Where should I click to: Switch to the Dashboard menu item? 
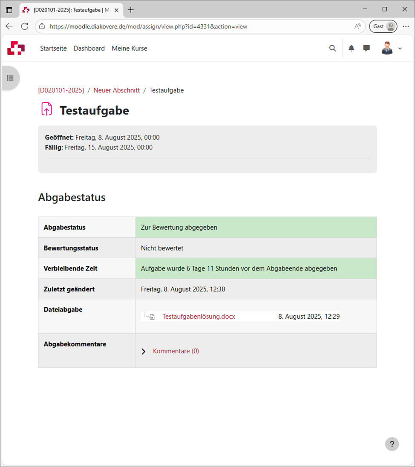pyautogui.click(x=89, y=48)
